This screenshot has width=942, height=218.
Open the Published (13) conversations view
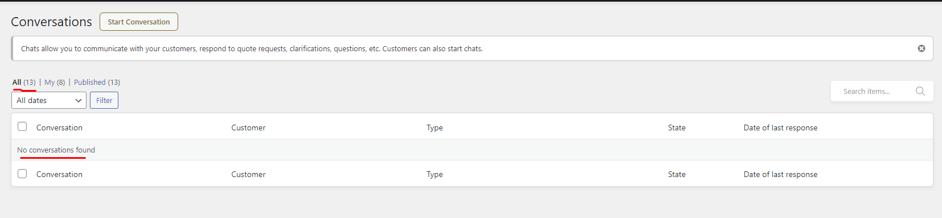[x=97, y=82]
